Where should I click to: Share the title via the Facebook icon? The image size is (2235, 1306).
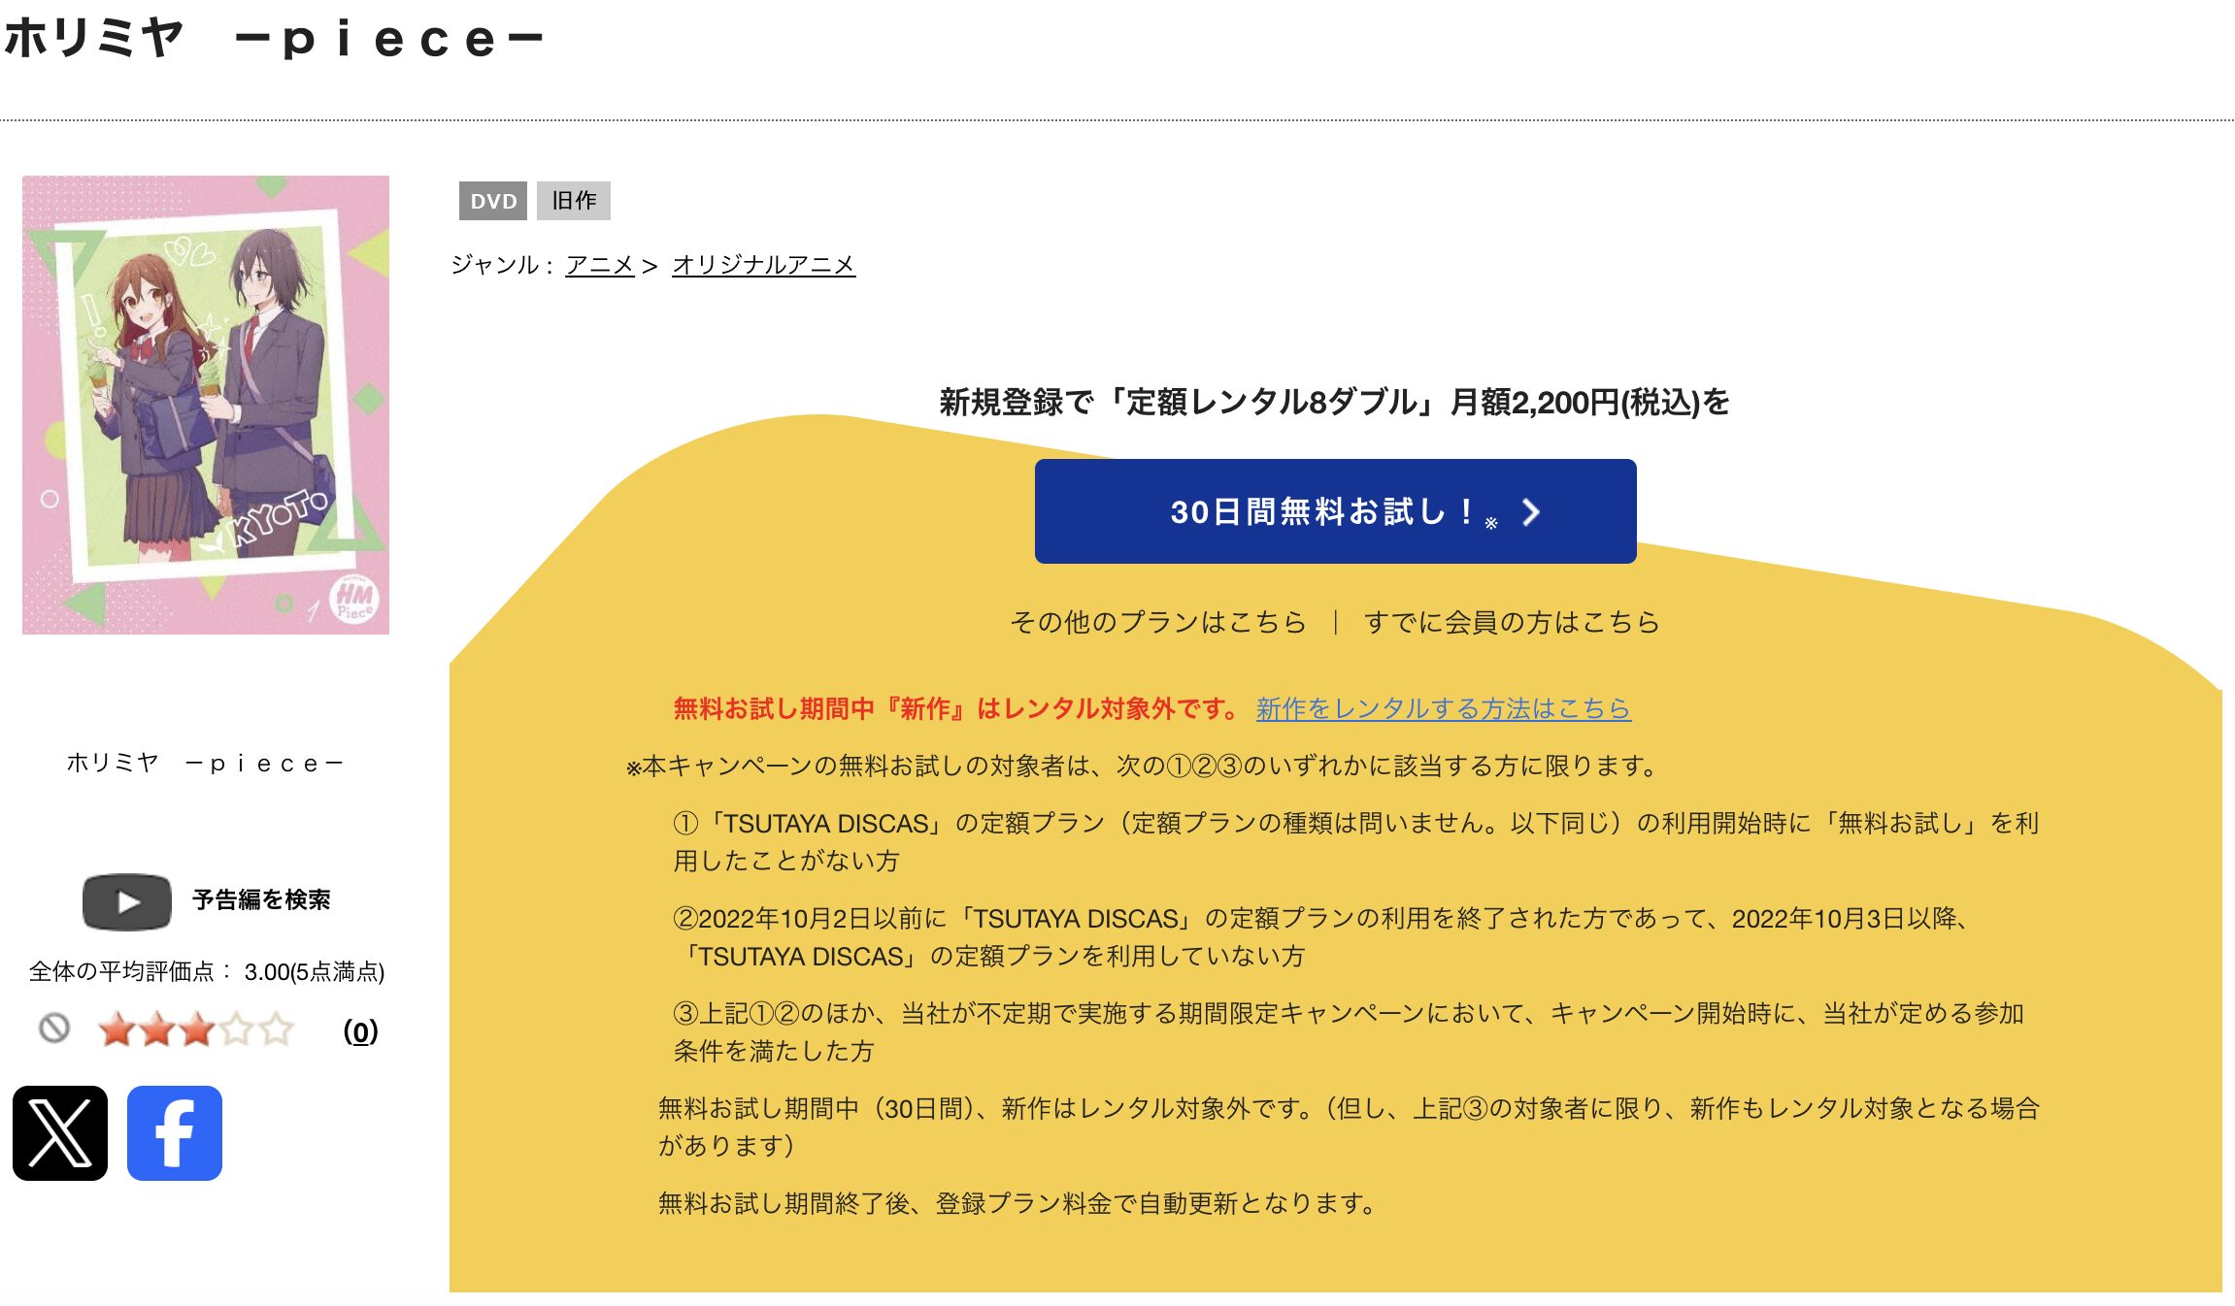175,1132
